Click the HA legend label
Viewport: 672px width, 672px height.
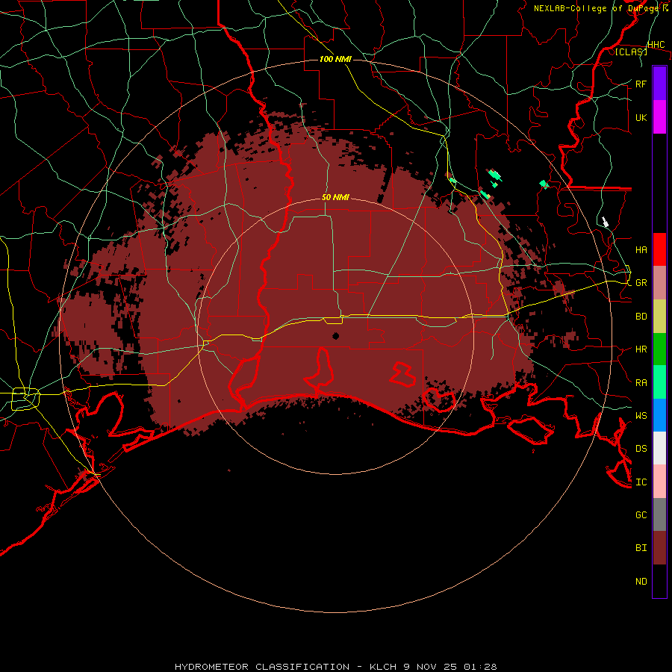click(641, 250)
